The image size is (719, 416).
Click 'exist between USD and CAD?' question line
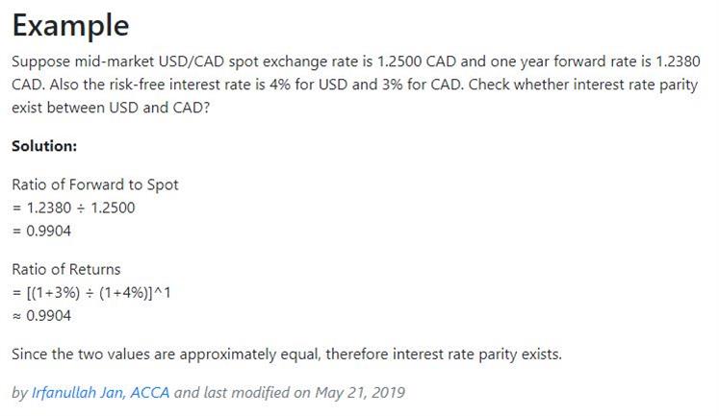(x=111, y=108)
